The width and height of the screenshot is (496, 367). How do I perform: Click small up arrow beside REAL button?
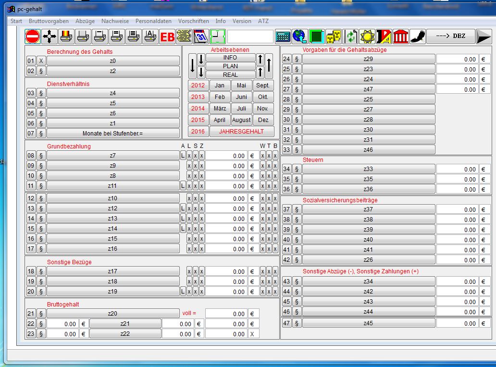(x=260, y=73)
